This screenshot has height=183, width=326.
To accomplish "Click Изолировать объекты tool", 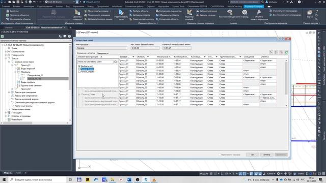I will pyautogui.click(x=18, y=19).
